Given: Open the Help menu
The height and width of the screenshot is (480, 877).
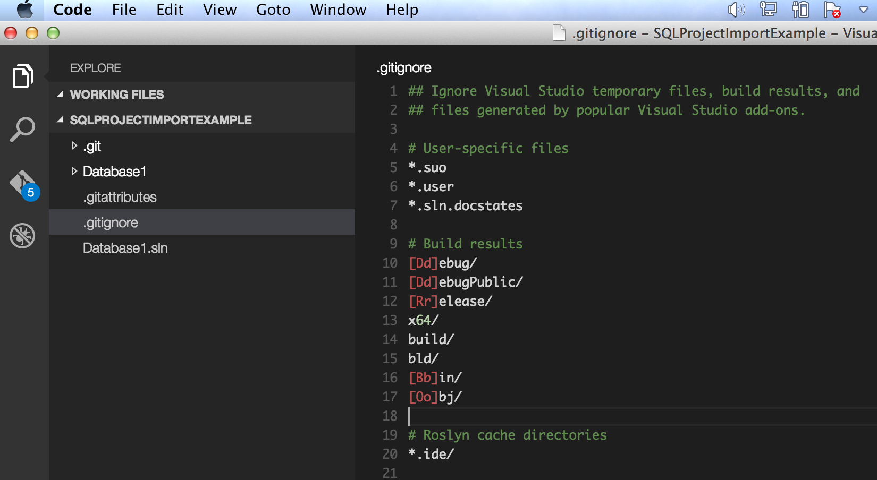Looking at the screenshot, I should (402, 10).
